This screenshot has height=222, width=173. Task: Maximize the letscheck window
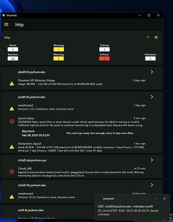149,15
